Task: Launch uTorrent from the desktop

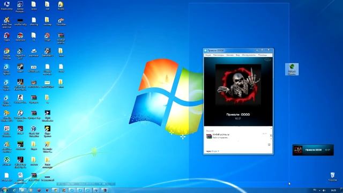Action: 6,161
